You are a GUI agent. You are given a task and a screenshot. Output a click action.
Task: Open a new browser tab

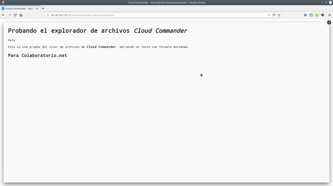coord(43,8)
